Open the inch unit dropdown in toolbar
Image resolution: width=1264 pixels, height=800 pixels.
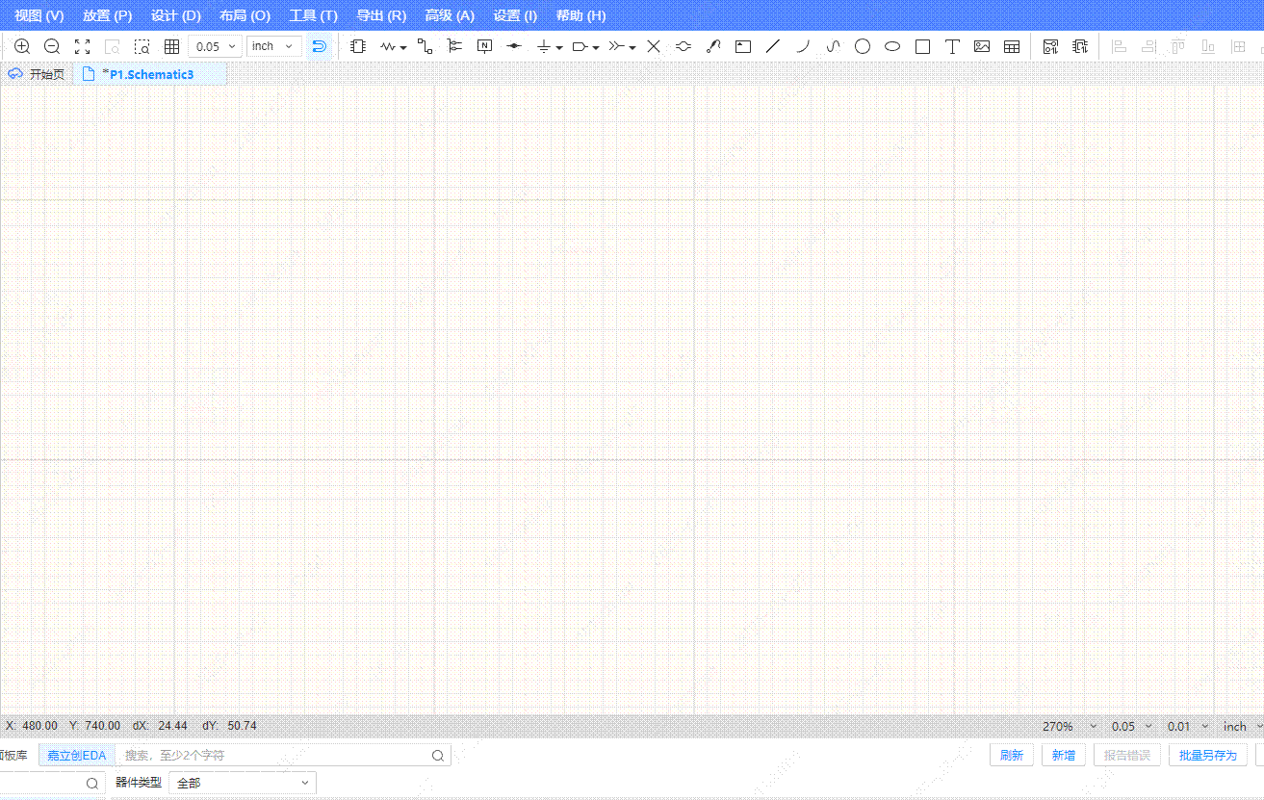pos(274,46)
